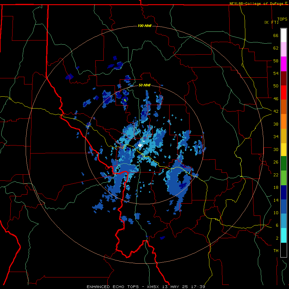The width and height of the screenshot is (289, 289).
Task: Click the "54" legend value
Action: click(x=276, y=73)
